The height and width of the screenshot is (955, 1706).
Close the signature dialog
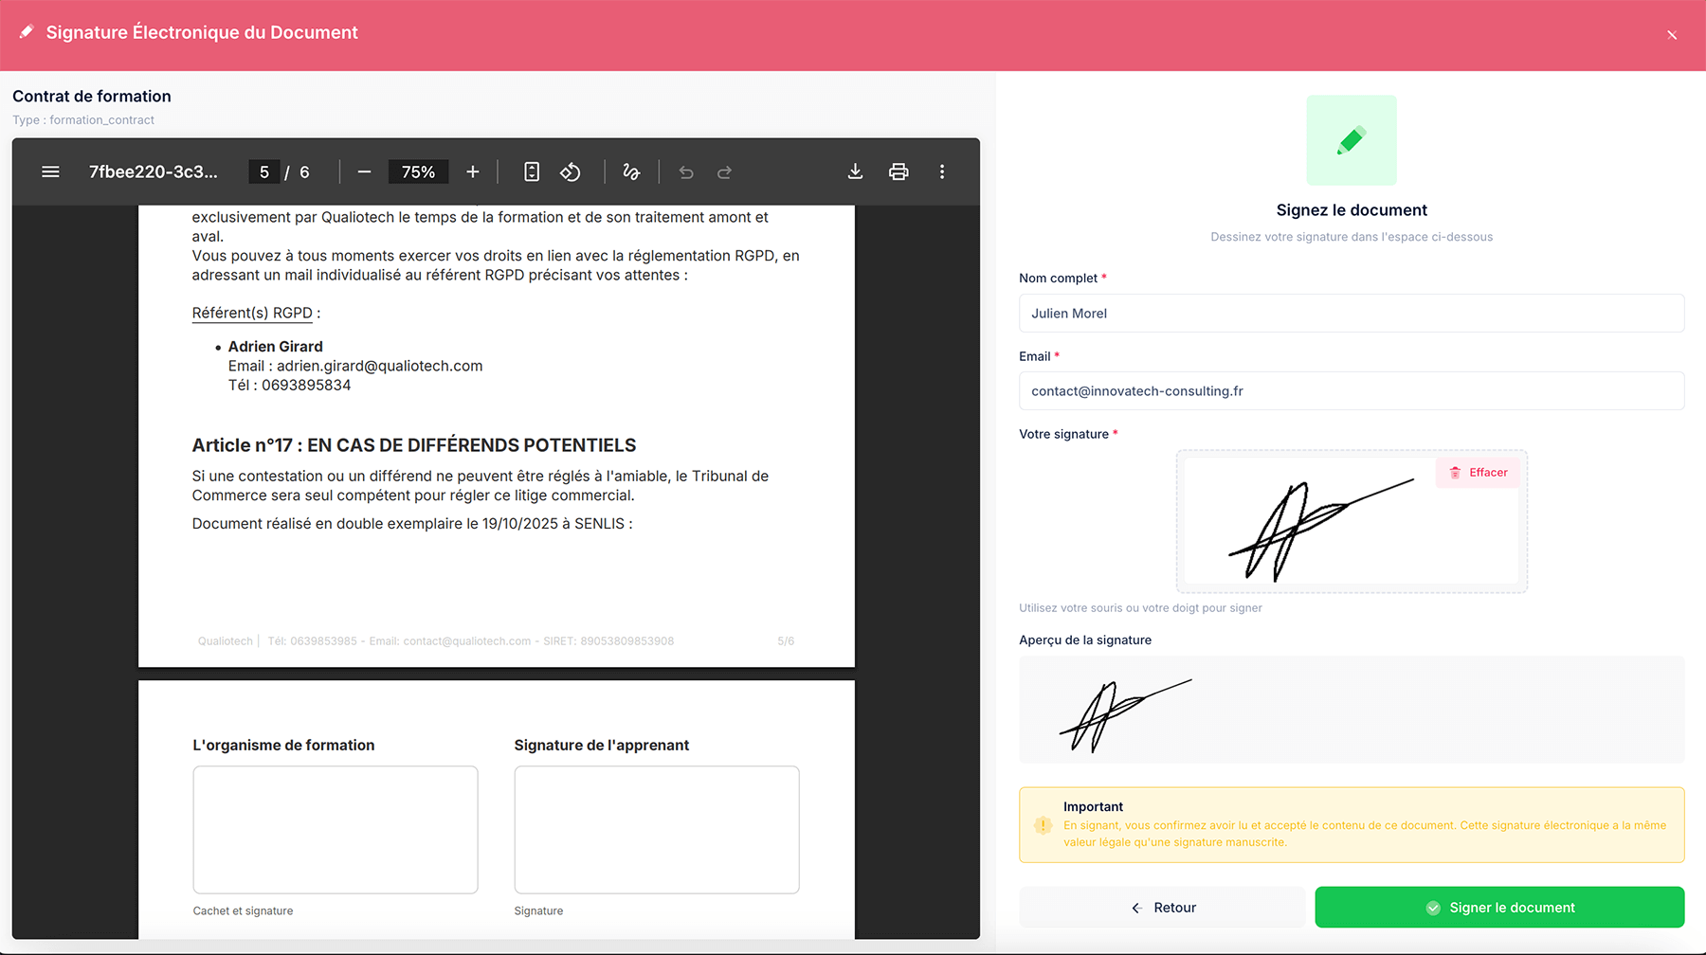pos(1672,35)
